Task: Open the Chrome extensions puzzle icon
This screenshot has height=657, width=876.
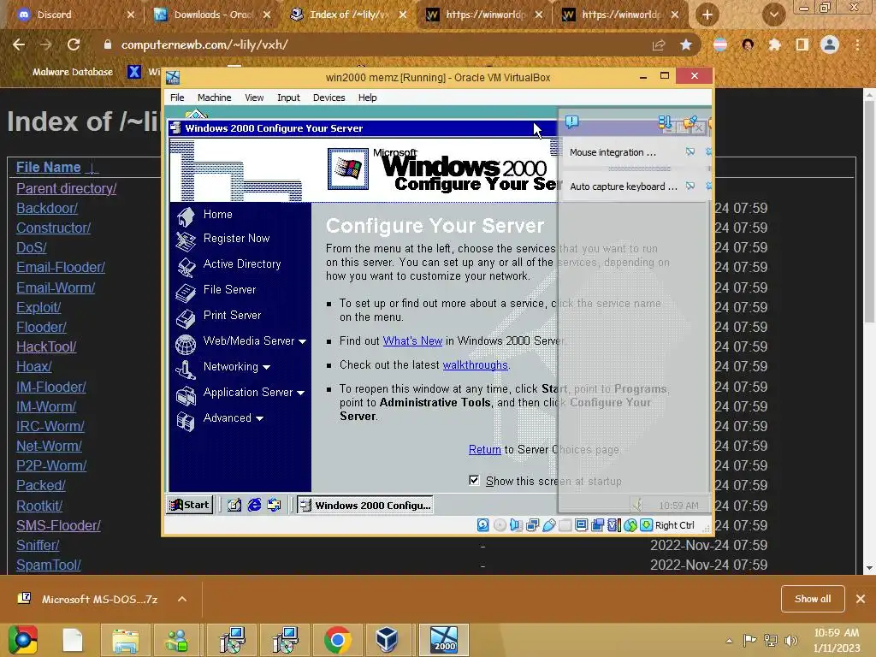Action: [x=774, y=44]
